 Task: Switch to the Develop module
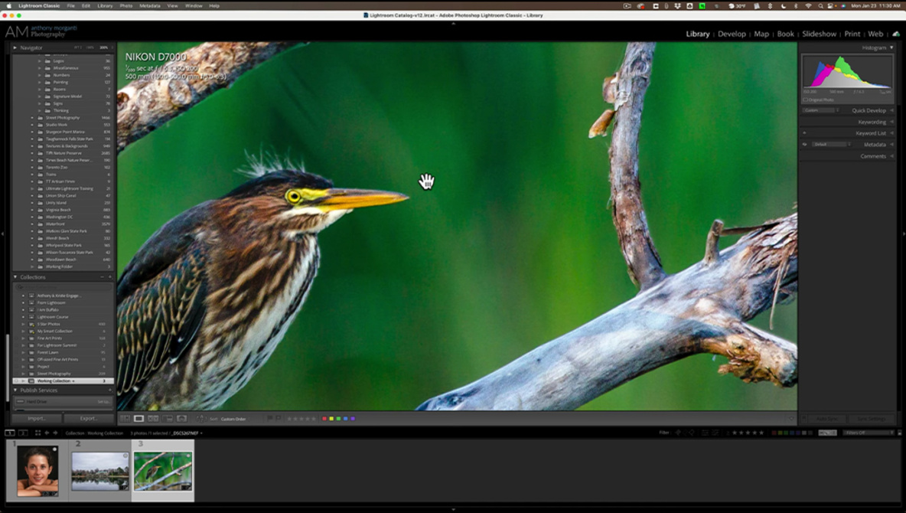tap(732, 34)
